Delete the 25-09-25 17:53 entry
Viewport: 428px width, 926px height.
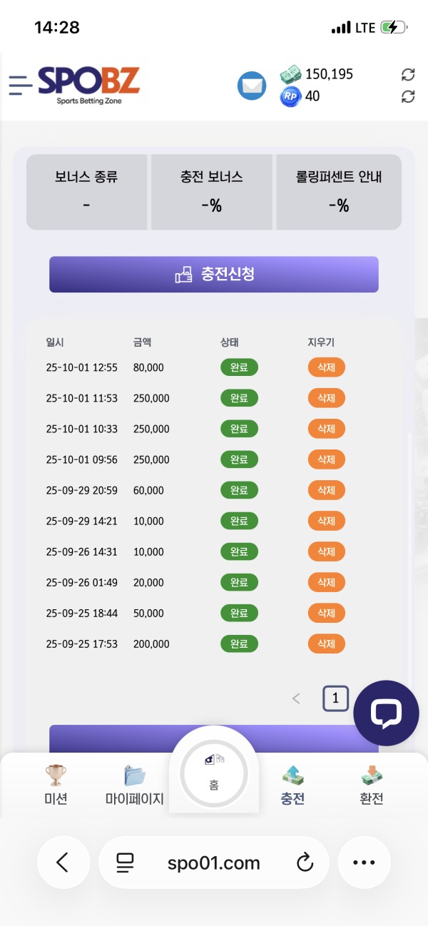tap(326, 643)
